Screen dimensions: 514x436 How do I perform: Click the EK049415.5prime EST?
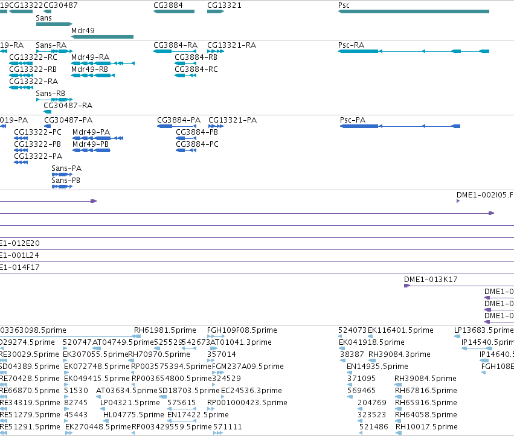pos(67,385)
